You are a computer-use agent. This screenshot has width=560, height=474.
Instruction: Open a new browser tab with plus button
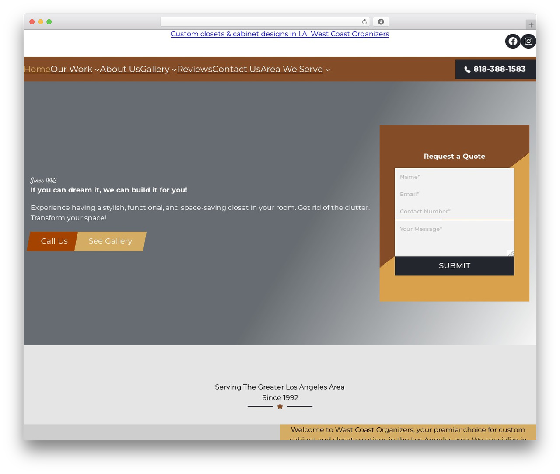[531, 25]
